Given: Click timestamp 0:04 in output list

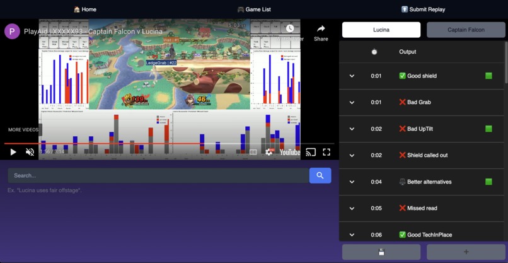Looking at the screenshot, I should click(x=376, y=182).
